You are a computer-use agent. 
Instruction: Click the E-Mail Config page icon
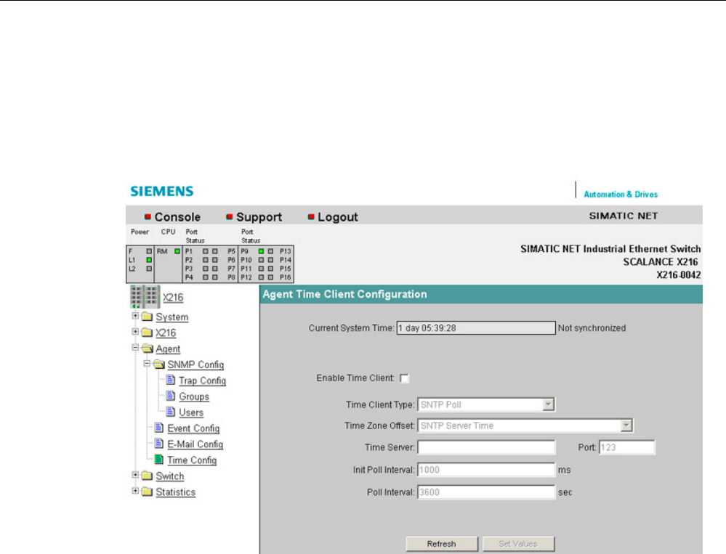click(159, 444)
